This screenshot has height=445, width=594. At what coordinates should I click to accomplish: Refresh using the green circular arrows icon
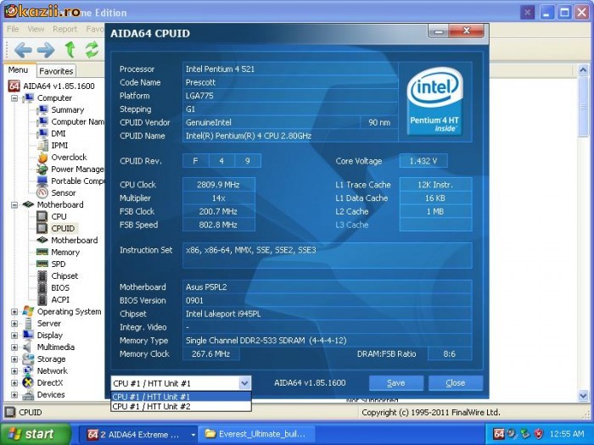[x=92, y=49]
